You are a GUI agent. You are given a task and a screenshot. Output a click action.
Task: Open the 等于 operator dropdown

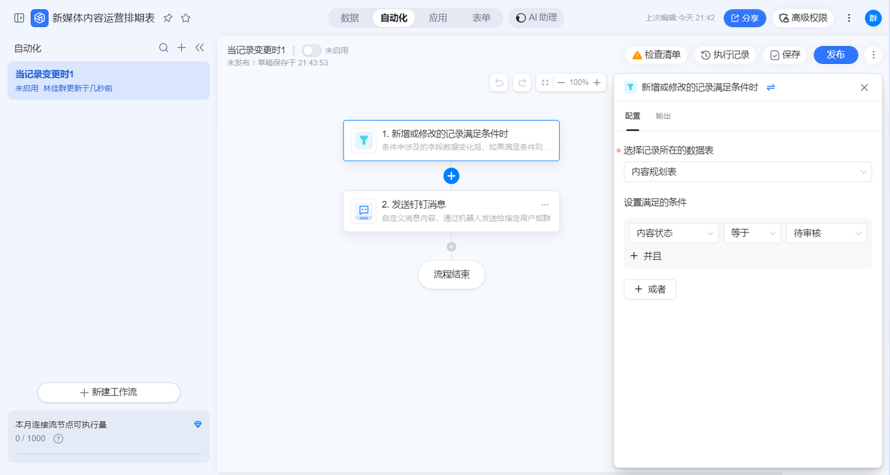(752, 233)
